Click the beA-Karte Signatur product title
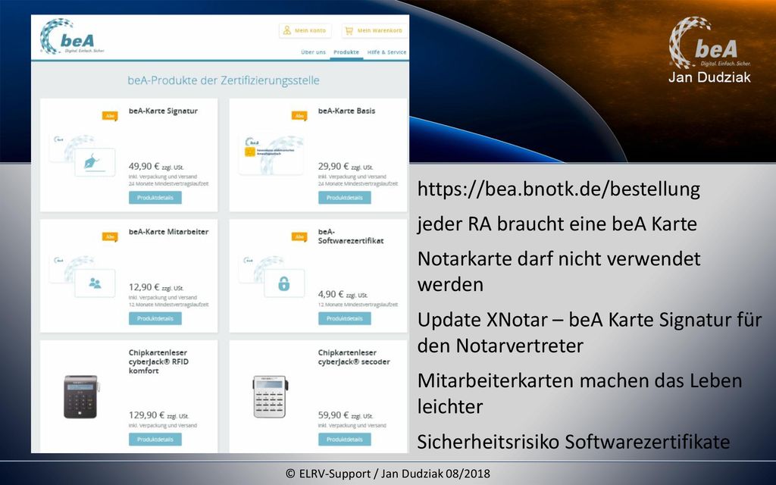The height and width of the screenshot is (485, 776). coord(164,111)
